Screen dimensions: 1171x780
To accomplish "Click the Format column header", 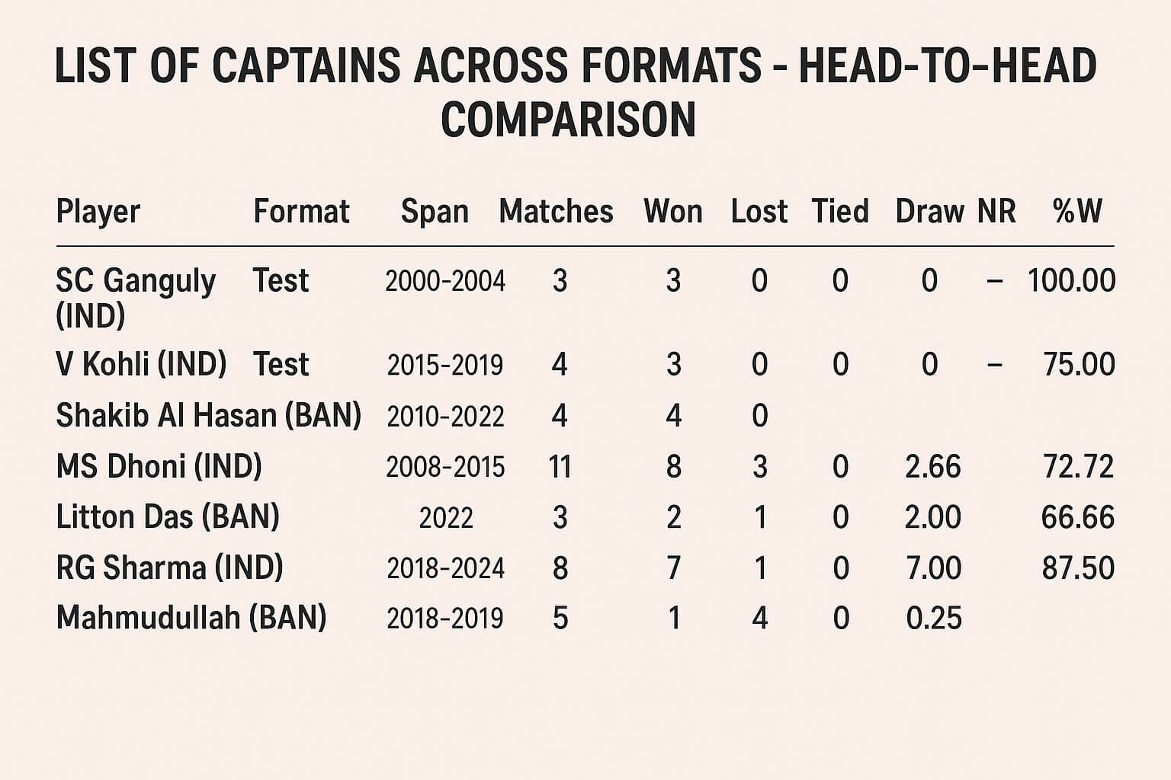I will (x=301, y=211).
